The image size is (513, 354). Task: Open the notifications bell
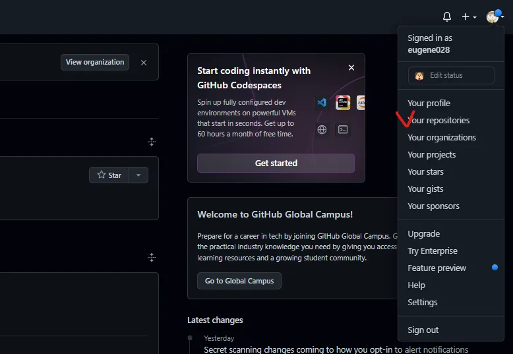(x=447, y=16)
